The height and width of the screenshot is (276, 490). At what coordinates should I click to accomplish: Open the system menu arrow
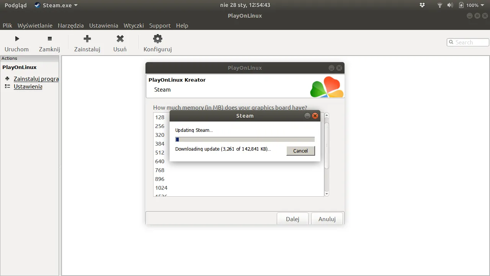pos(483,5)
